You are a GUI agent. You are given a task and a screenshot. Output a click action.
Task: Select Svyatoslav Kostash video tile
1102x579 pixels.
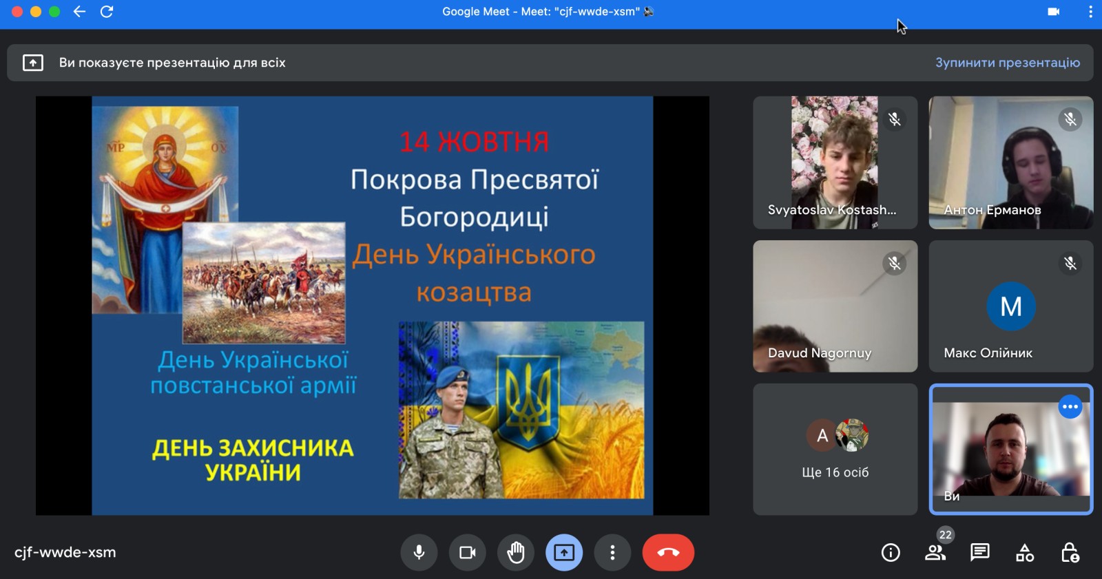tap(835, 162)
